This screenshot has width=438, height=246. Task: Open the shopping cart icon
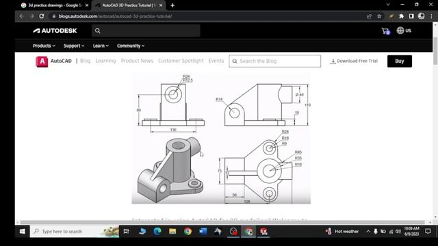tap(386, 31)
